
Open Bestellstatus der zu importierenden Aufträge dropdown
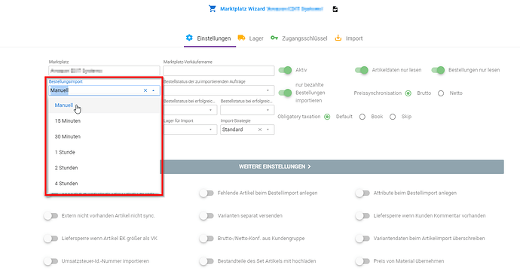coord(219,90)
